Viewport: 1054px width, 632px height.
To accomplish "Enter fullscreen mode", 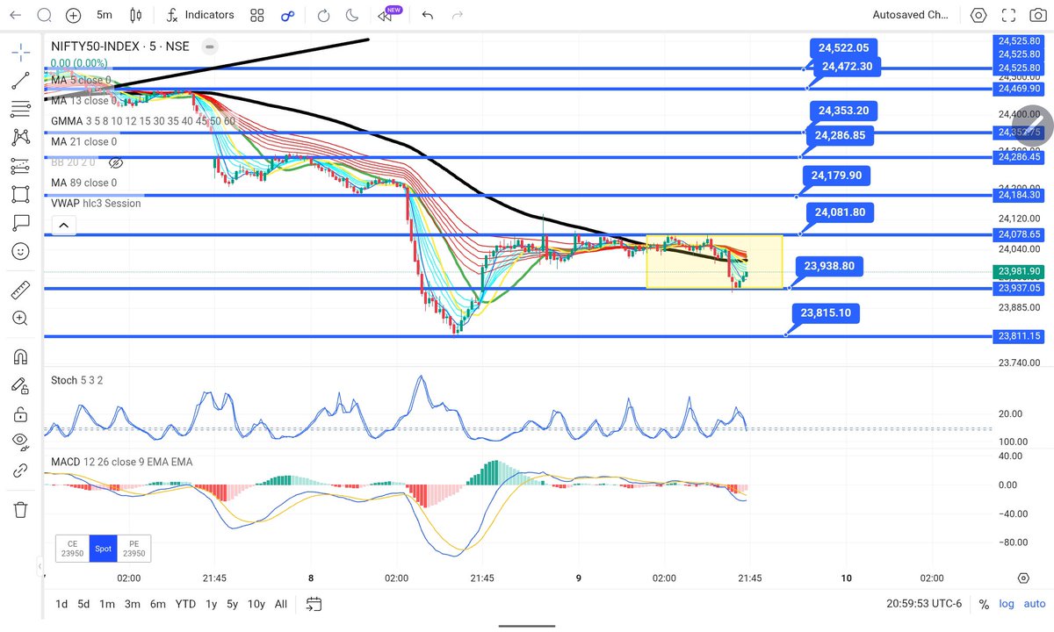I will 1010,15.
